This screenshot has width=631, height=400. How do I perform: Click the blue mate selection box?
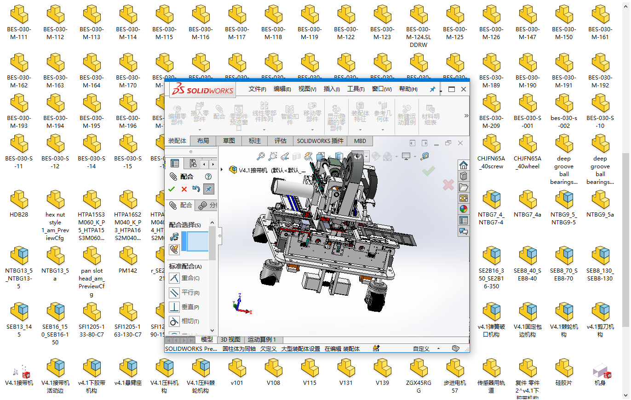click(195, 241)
